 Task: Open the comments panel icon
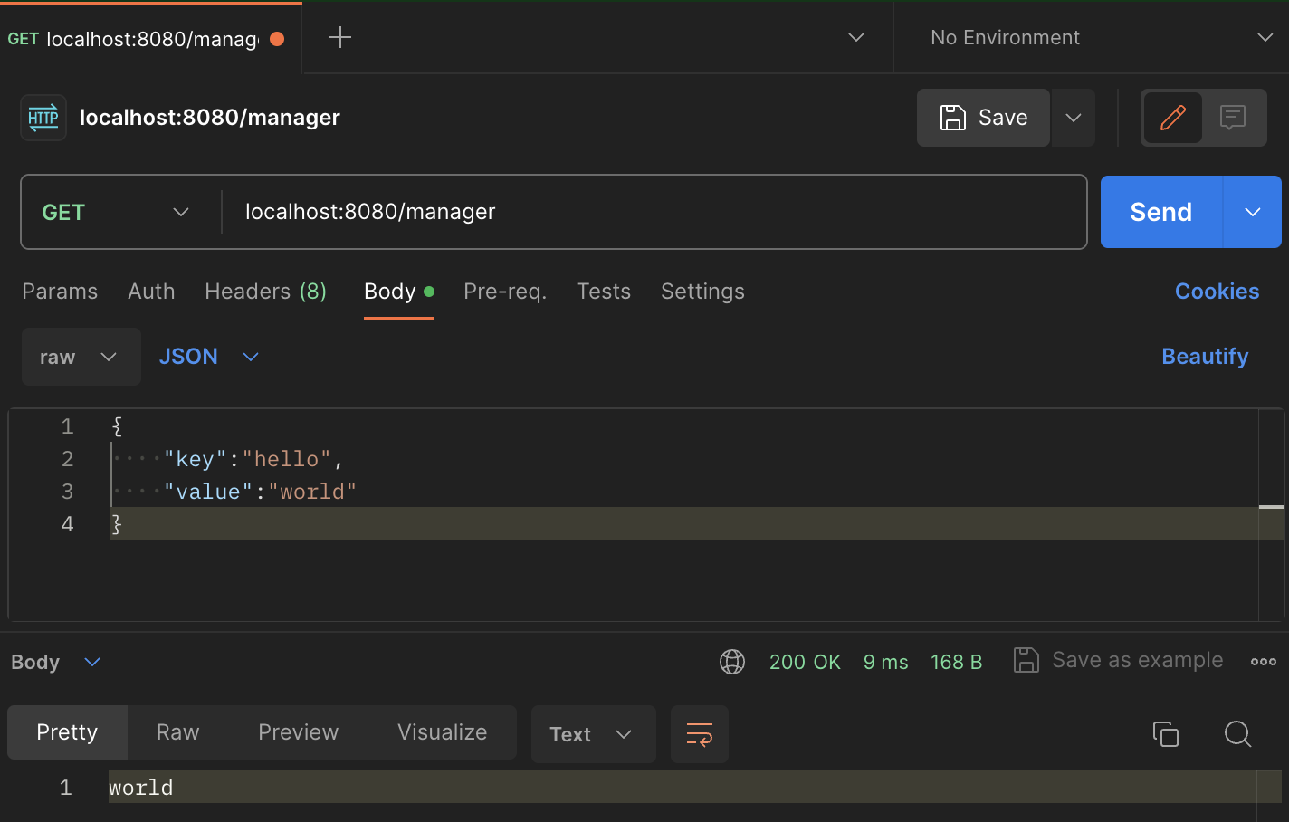tap(1233, 118)
